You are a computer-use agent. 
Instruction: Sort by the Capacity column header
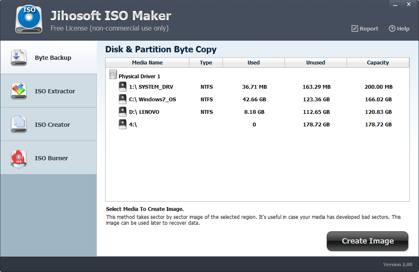[x=378, y=63]
